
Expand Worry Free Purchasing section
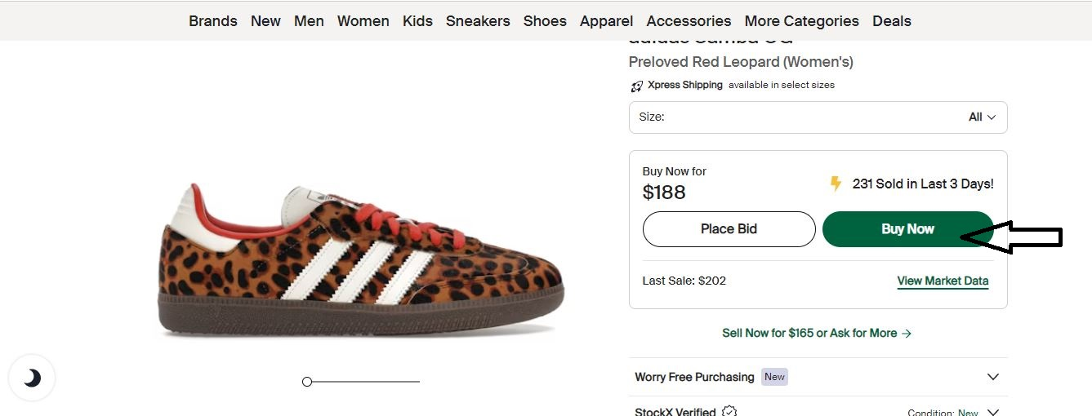(818, 377)
